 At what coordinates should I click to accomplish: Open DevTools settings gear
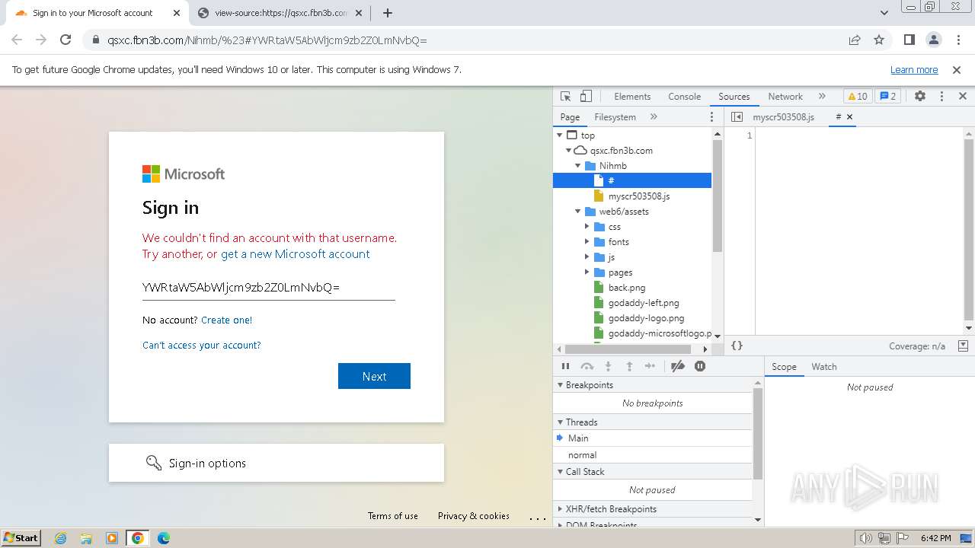(x=920, y=97)
